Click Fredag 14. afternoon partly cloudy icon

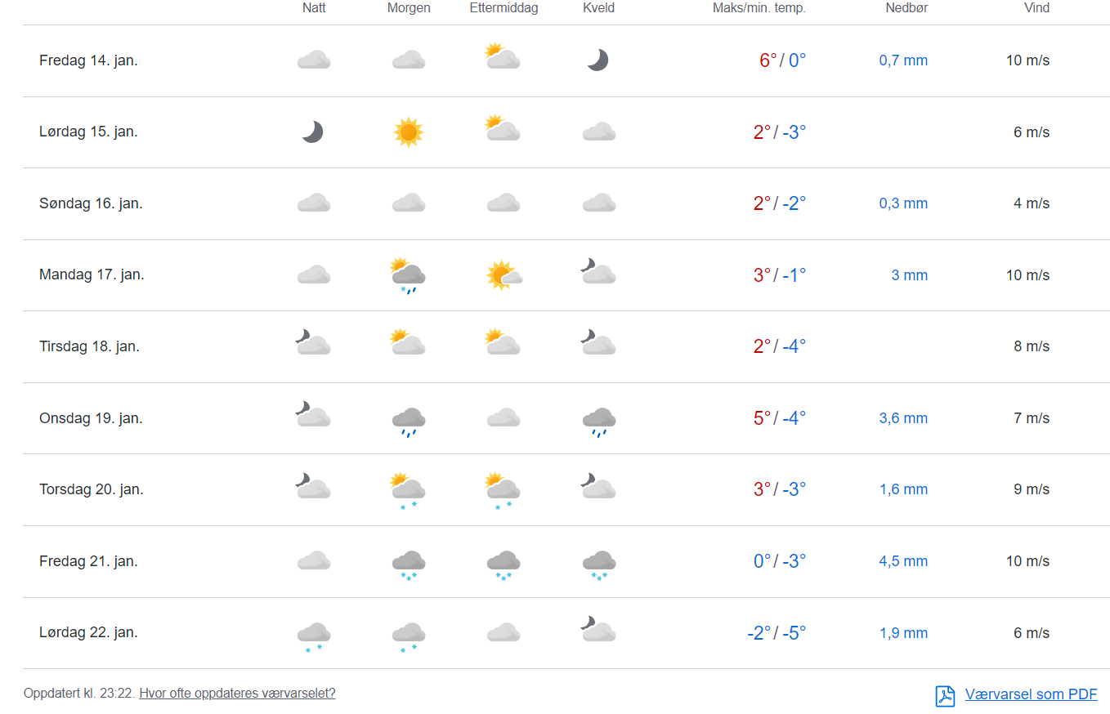point(503,57)
